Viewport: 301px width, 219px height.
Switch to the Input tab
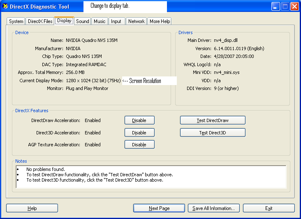(x=116, y=21)
